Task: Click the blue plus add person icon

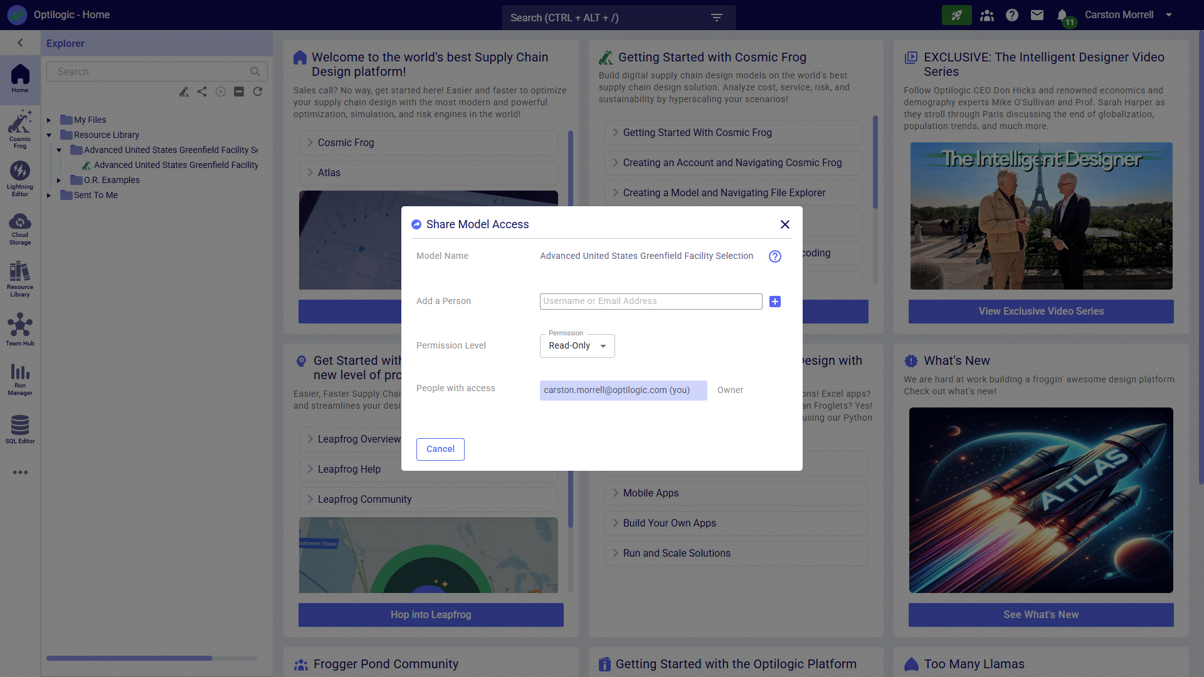Action: (x=775, y=302)
